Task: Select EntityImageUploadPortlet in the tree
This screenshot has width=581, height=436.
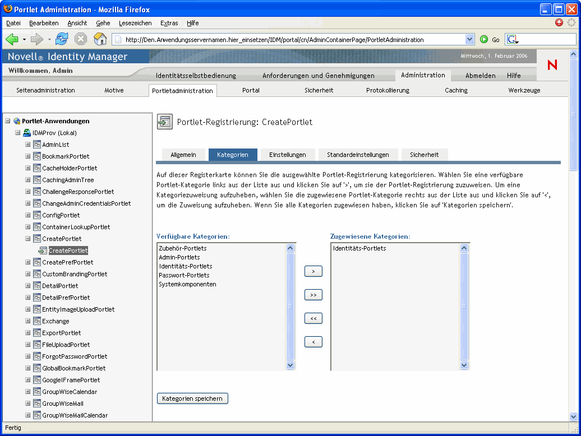Action: pyautogui.click(x=78, y=309)
